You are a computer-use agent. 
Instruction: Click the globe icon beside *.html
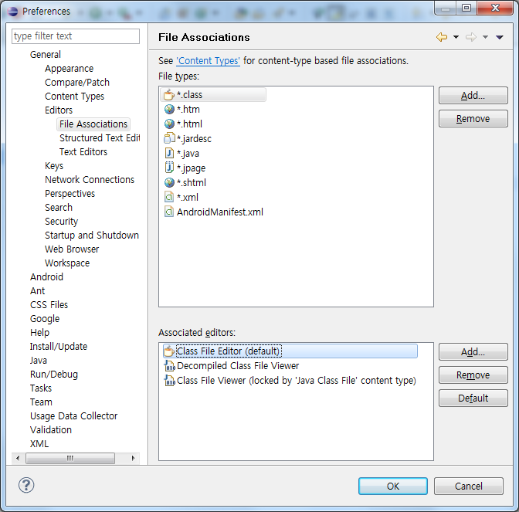click(169, 124)
